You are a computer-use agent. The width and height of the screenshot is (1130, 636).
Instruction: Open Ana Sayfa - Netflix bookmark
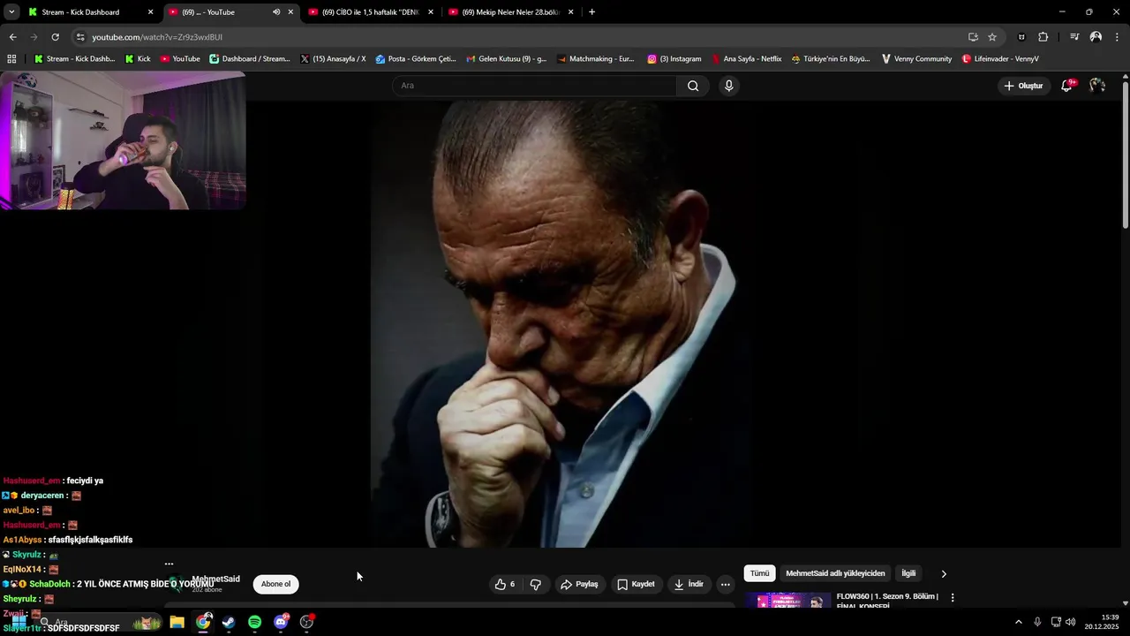tap(746, 59)
